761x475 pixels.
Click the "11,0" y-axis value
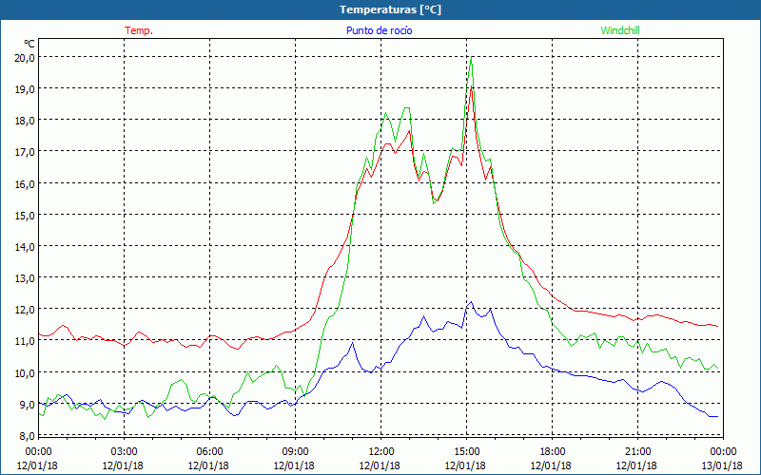click(25, 341)
